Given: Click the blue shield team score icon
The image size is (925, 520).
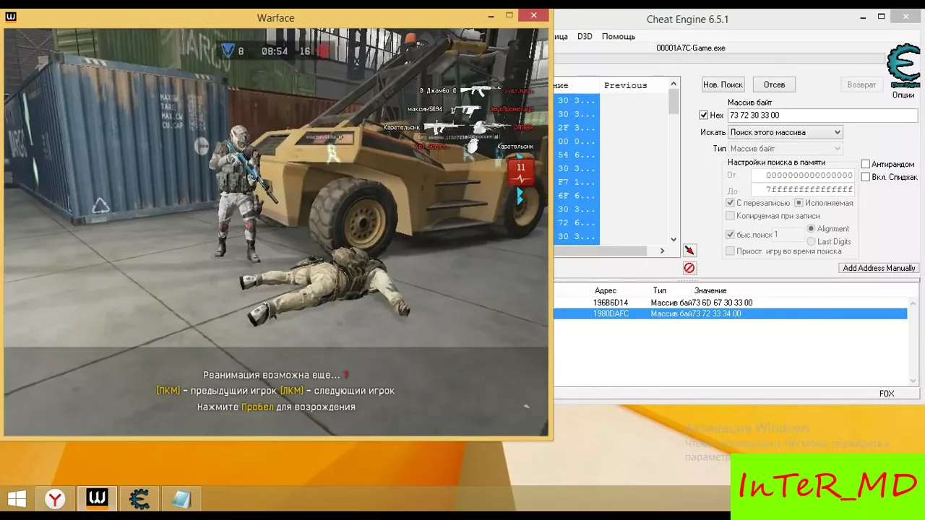Looking at the screenshot, I should pyautogui.click(x=228, y=51).
